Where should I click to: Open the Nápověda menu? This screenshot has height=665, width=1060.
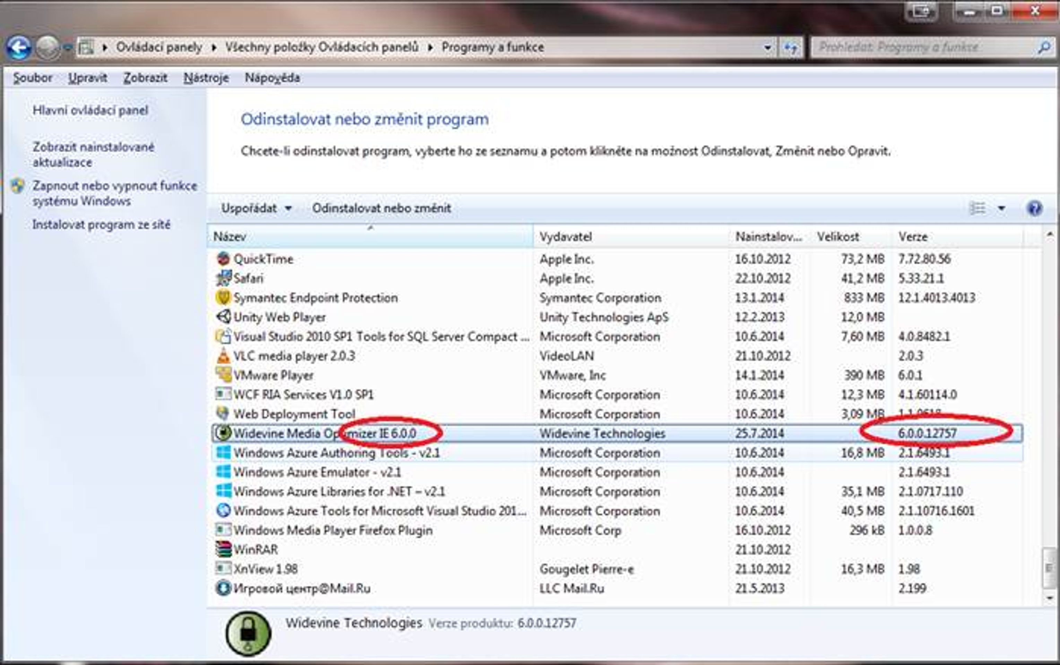[x=272, y=78]
